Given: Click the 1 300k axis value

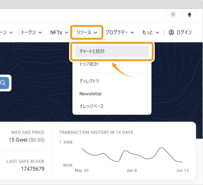Looking at the screenshot, I should 66,142.
